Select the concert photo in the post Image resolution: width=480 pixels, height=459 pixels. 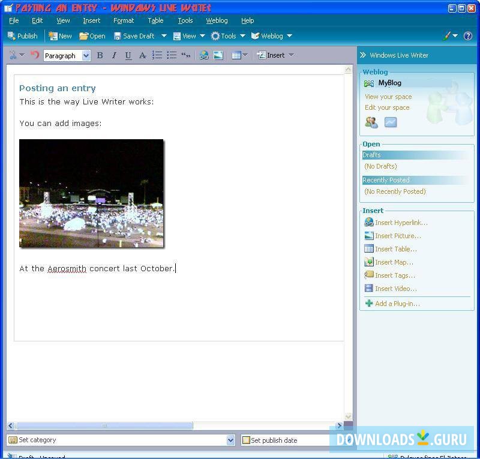coord(91,193)
